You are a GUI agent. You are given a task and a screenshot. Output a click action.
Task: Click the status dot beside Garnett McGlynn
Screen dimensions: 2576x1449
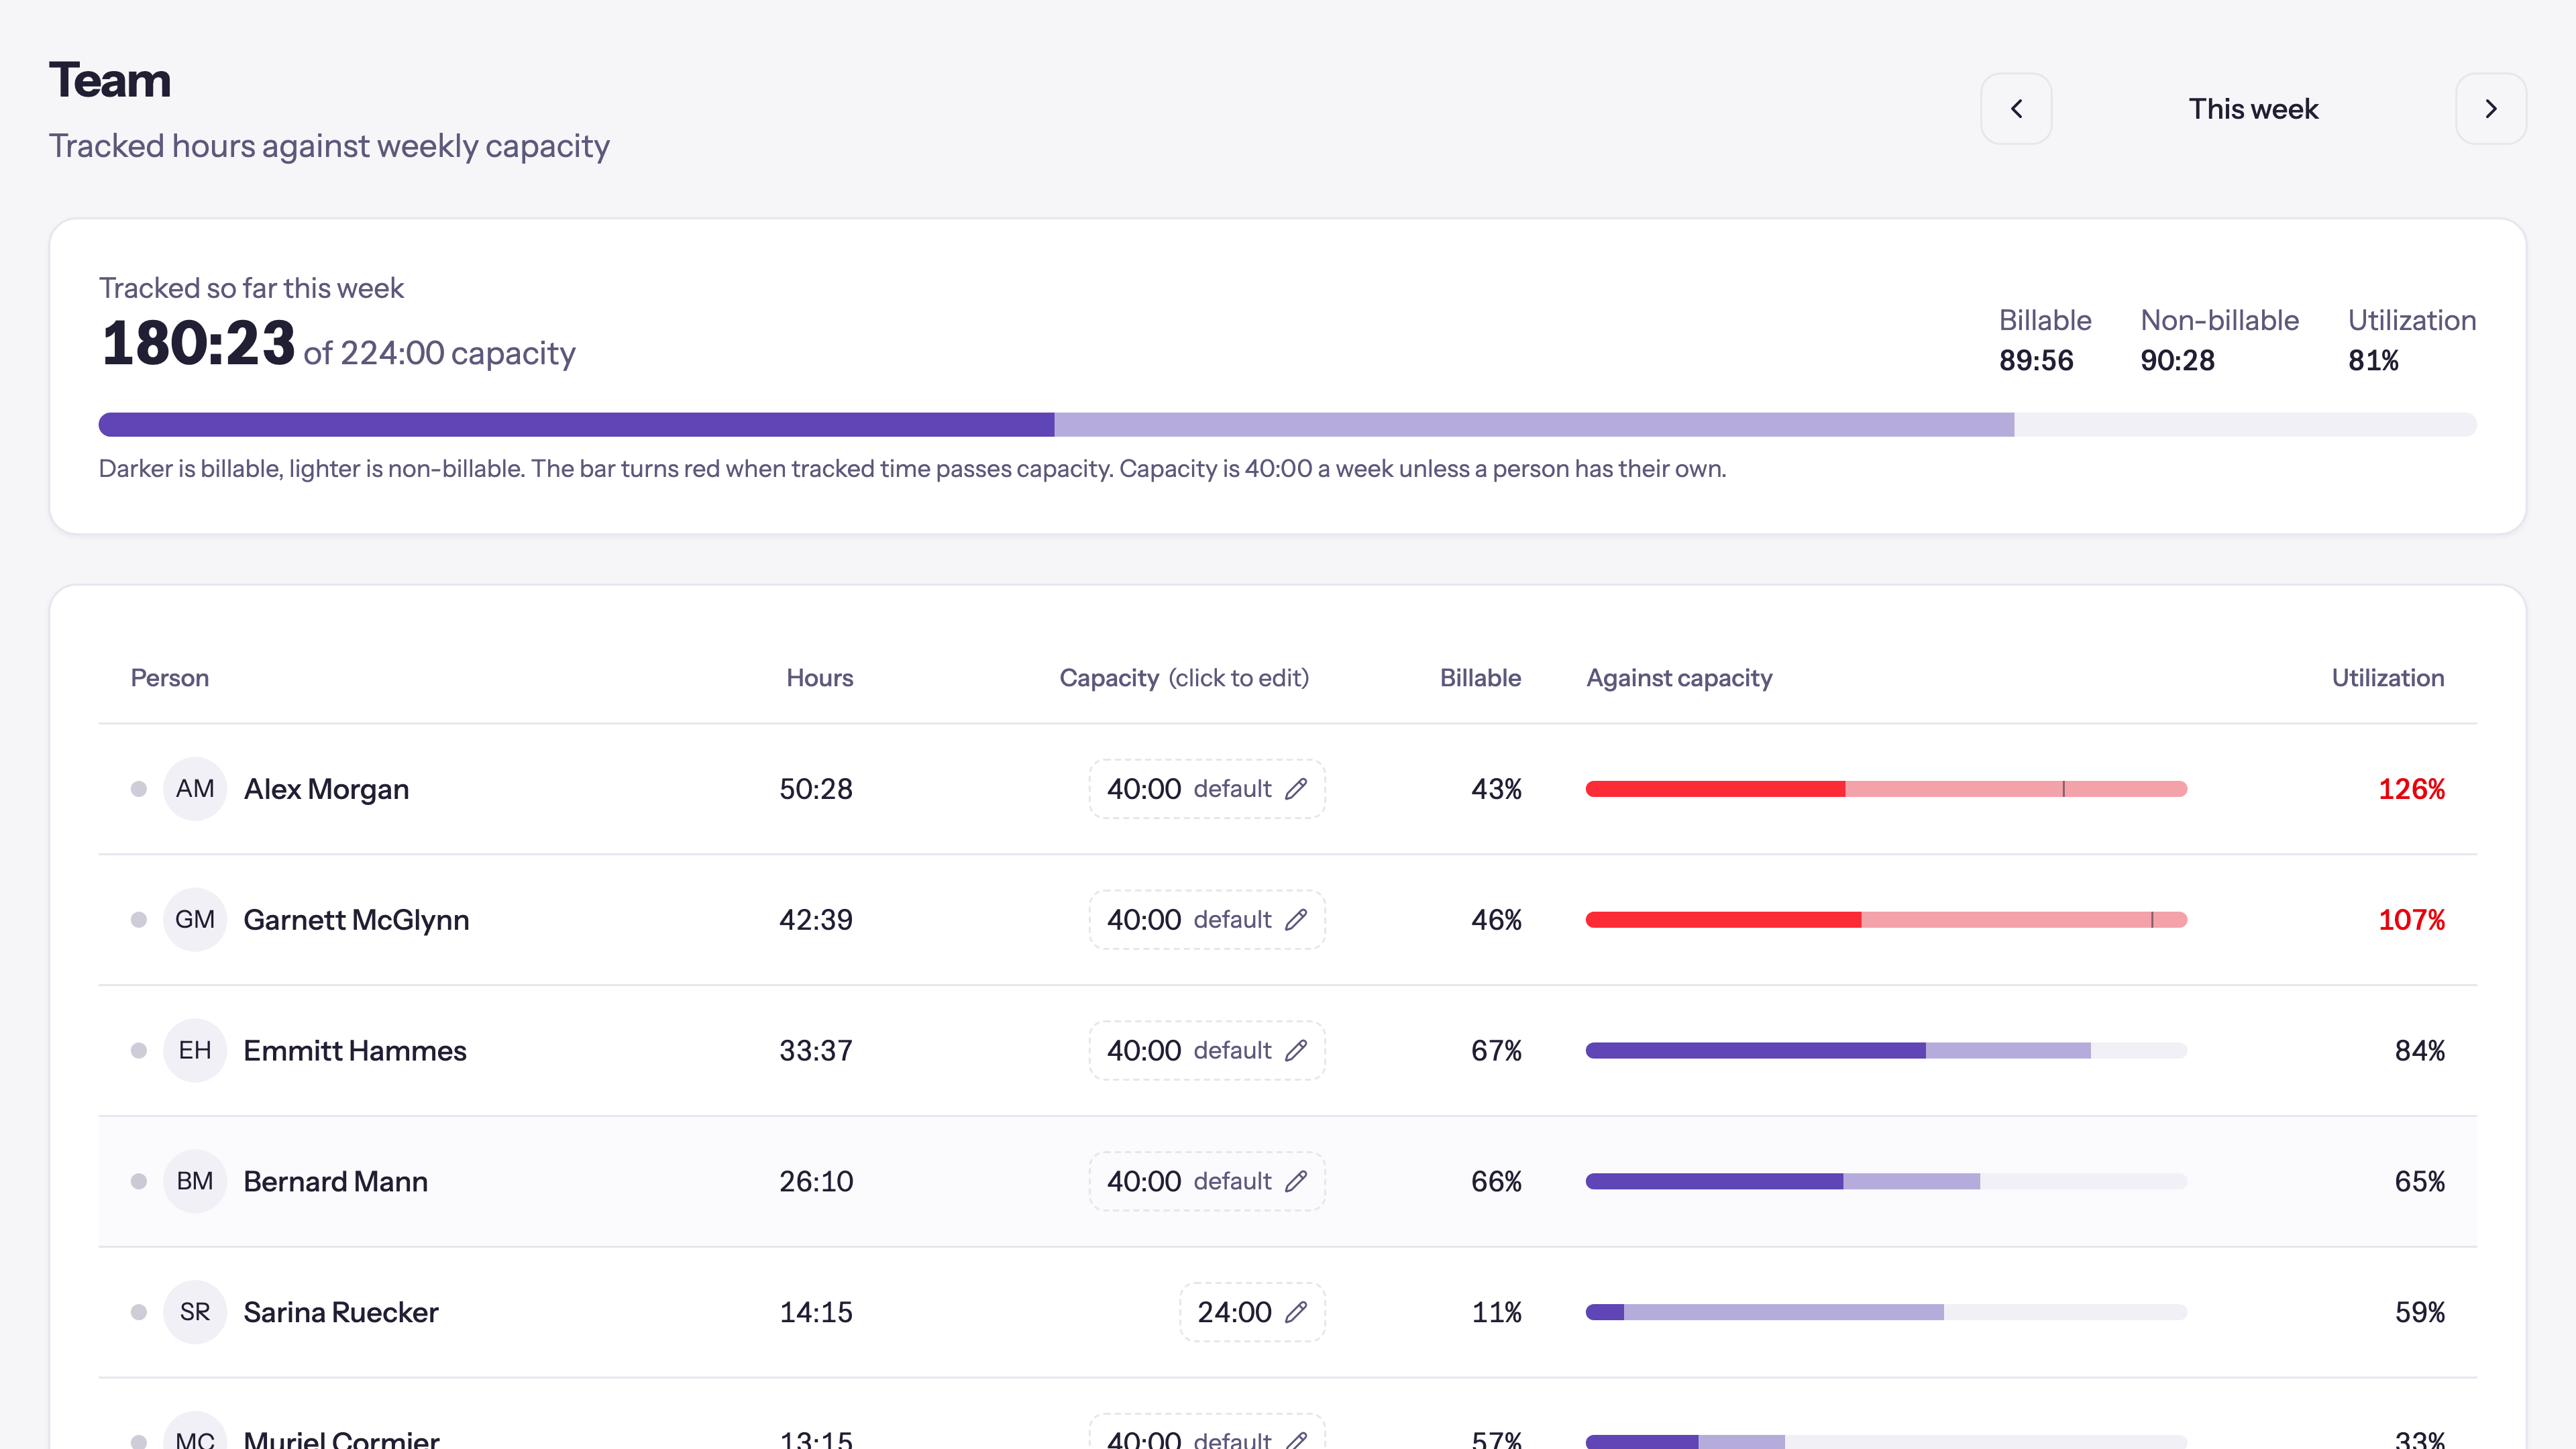tap(139, 920)
